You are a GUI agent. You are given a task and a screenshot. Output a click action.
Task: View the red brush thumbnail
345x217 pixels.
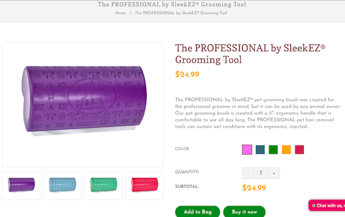[x=144, y=186]
